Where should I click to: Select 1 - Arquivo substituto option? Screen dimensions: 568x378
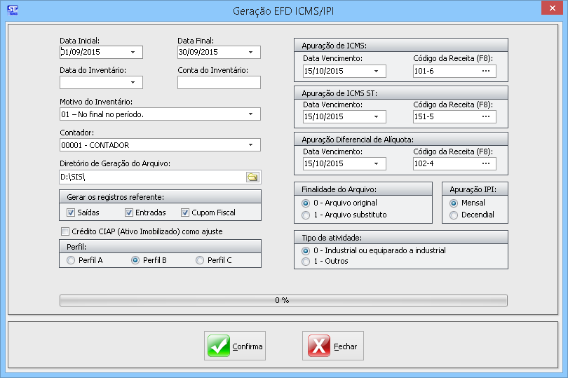pyautogui.click(x=305, y=215)
